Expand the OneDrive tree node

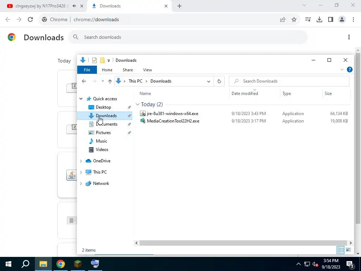(81, 161)
